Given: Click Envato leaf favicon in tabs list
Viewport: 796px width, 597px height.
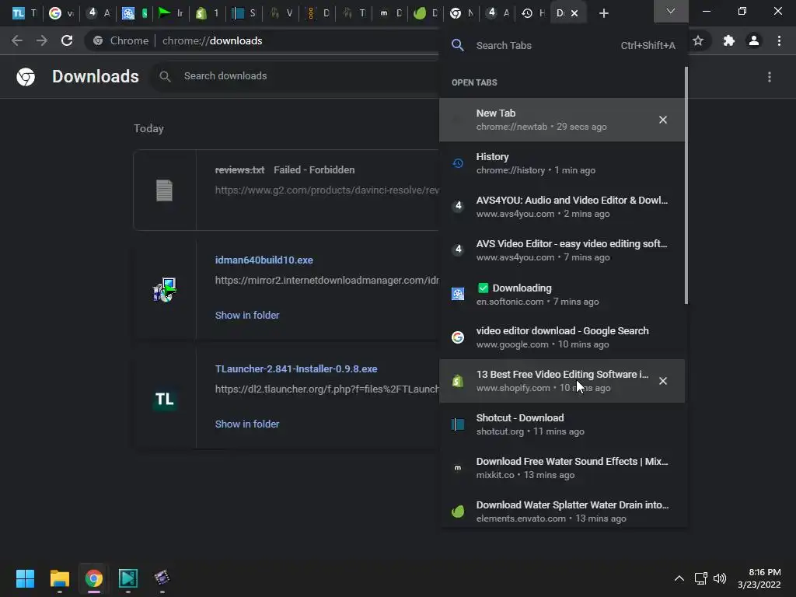Looking at the screenshot, I should coord(458,511).
